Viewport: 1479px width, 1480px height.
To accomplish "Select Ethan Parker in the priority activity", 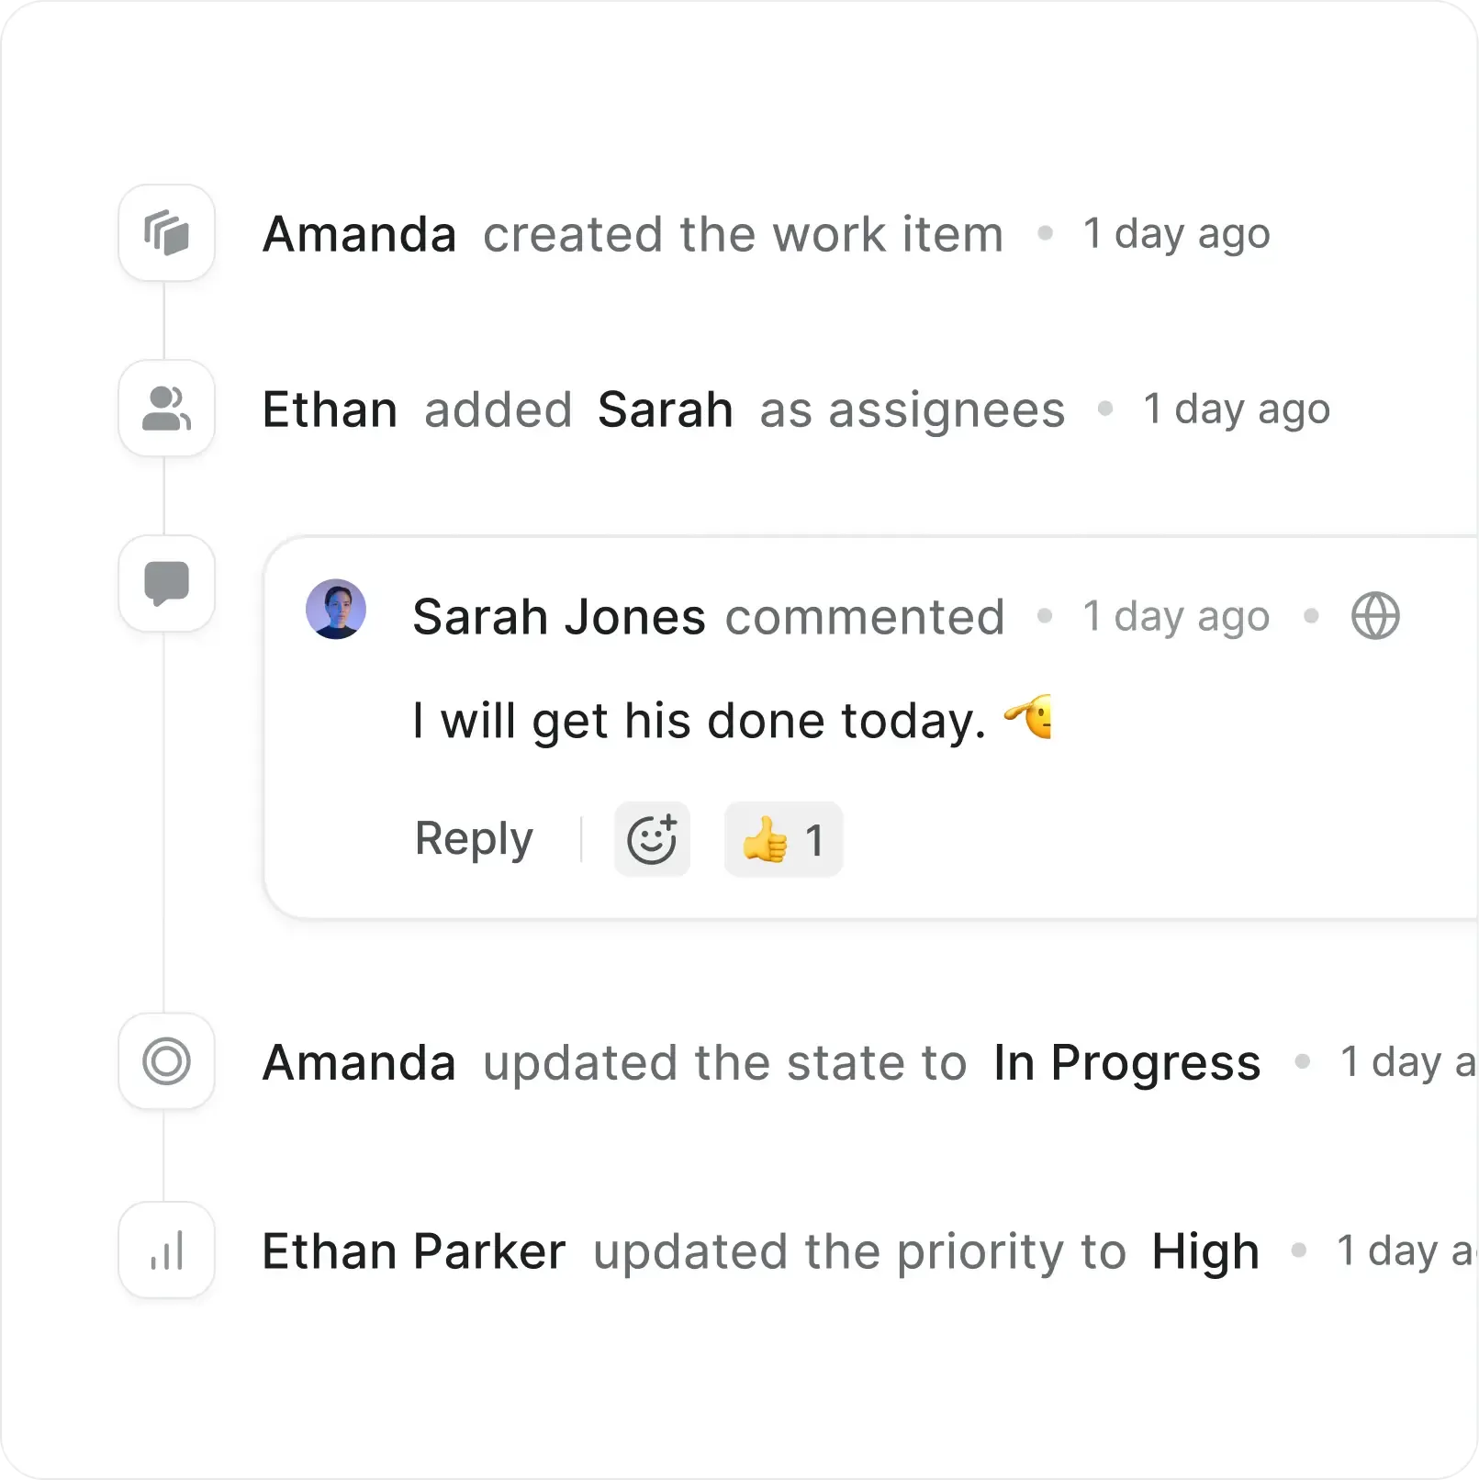I will tap(413, 1249).
